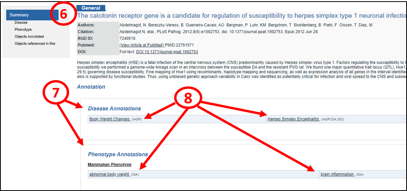Open Herpes Simplex Encephalitis annotation link

[293, 119]
